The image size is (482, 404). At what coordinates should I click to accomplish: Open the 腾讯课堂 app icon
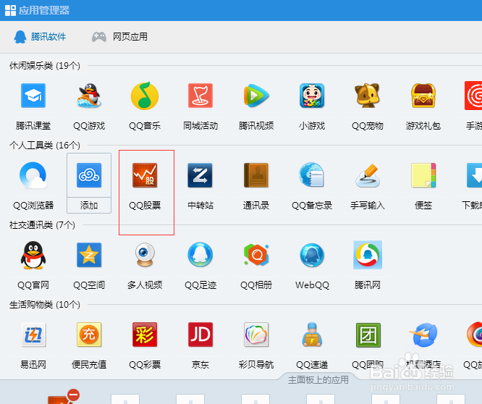pos(33,96)
